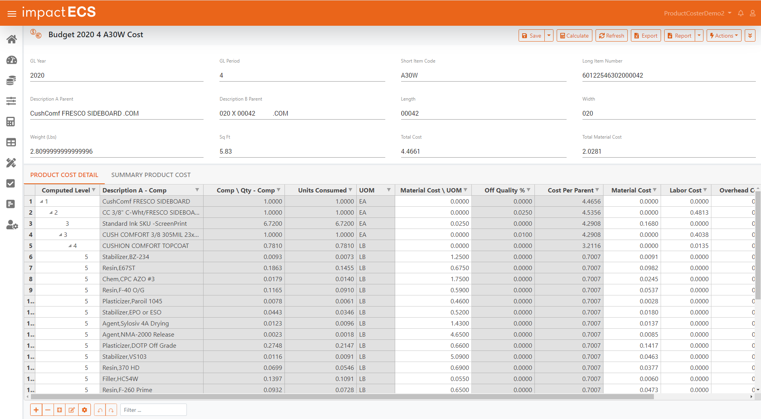Click the notification bell icon
761x419 pixels.
click(x=740, y=13)
